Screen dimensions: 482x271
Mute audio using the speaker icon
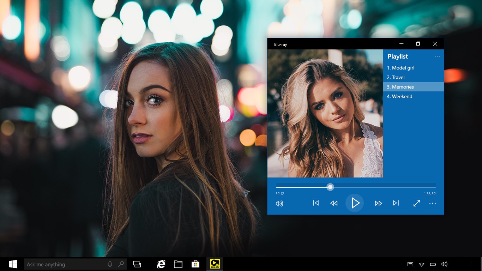coord(279,203)
